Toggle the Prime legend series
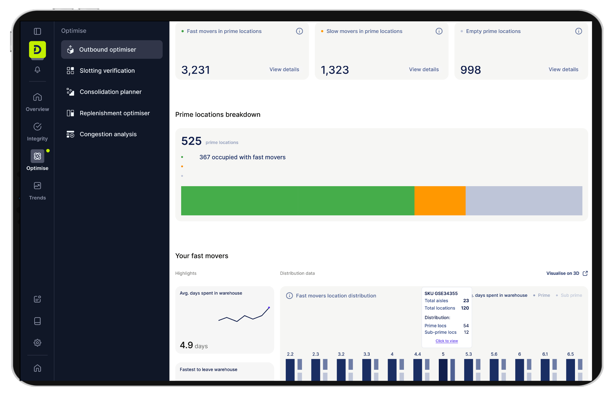 tap(543, 295)
